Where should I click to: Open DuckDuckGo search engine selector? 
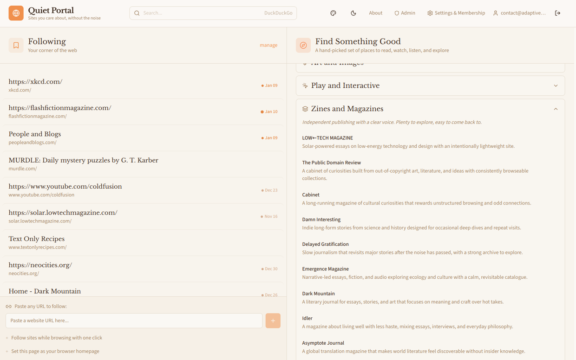pyautogui.click(x=278, y=13)
